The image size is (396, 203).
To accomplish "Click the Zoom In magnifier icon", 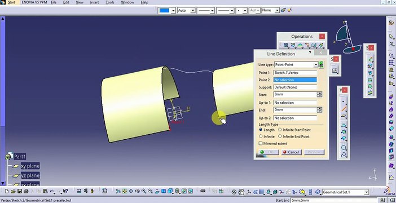I will [x=144, y=191].
